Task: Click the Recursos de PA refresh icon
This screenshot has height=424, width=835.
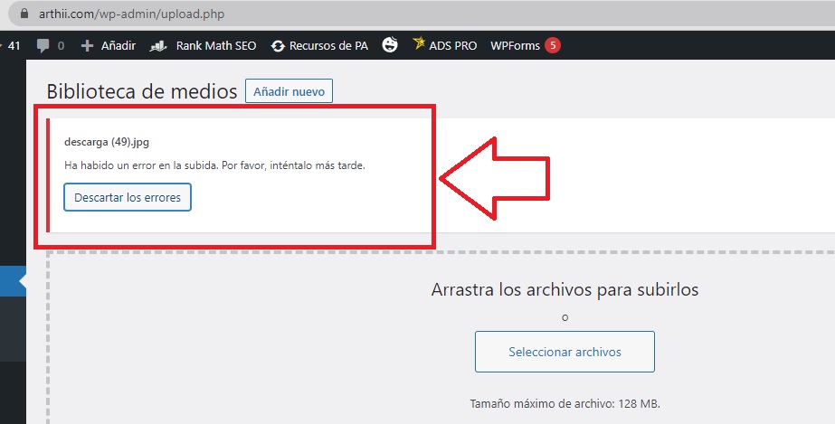Action: [278, 46]
